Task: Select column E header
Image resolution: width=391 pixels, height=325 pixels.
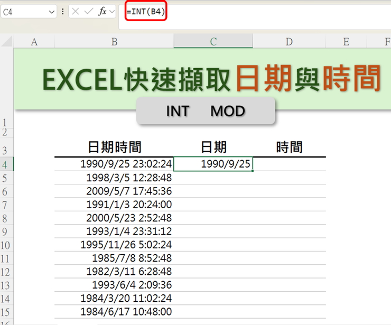Action: point(346,41)
